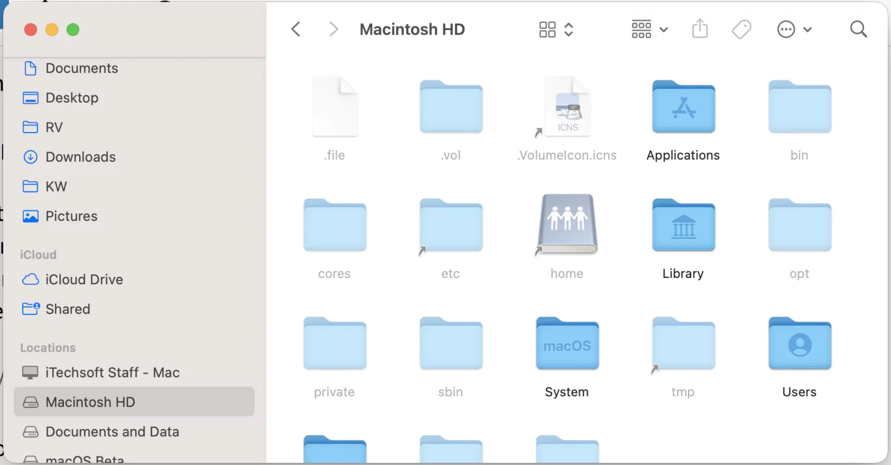This screenshot has width=891, height=465.
Task: Click the Macintosh HD window title
Action: (412, 30)
